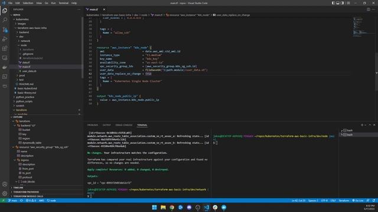Viewport: 378px width, 212px height.
Task: Open the Extensions view
Action: point(5,48)
